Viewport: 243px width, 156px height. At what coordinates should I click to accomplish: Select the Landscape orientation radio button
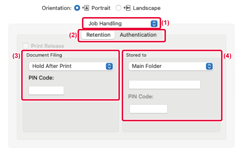[x=118, y=8]
